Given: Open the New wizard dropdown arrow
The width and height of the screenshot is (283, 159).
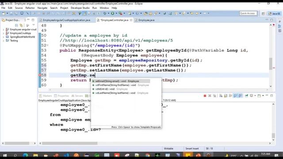Looking at the screenshot, I should click(x=7, y=13).
